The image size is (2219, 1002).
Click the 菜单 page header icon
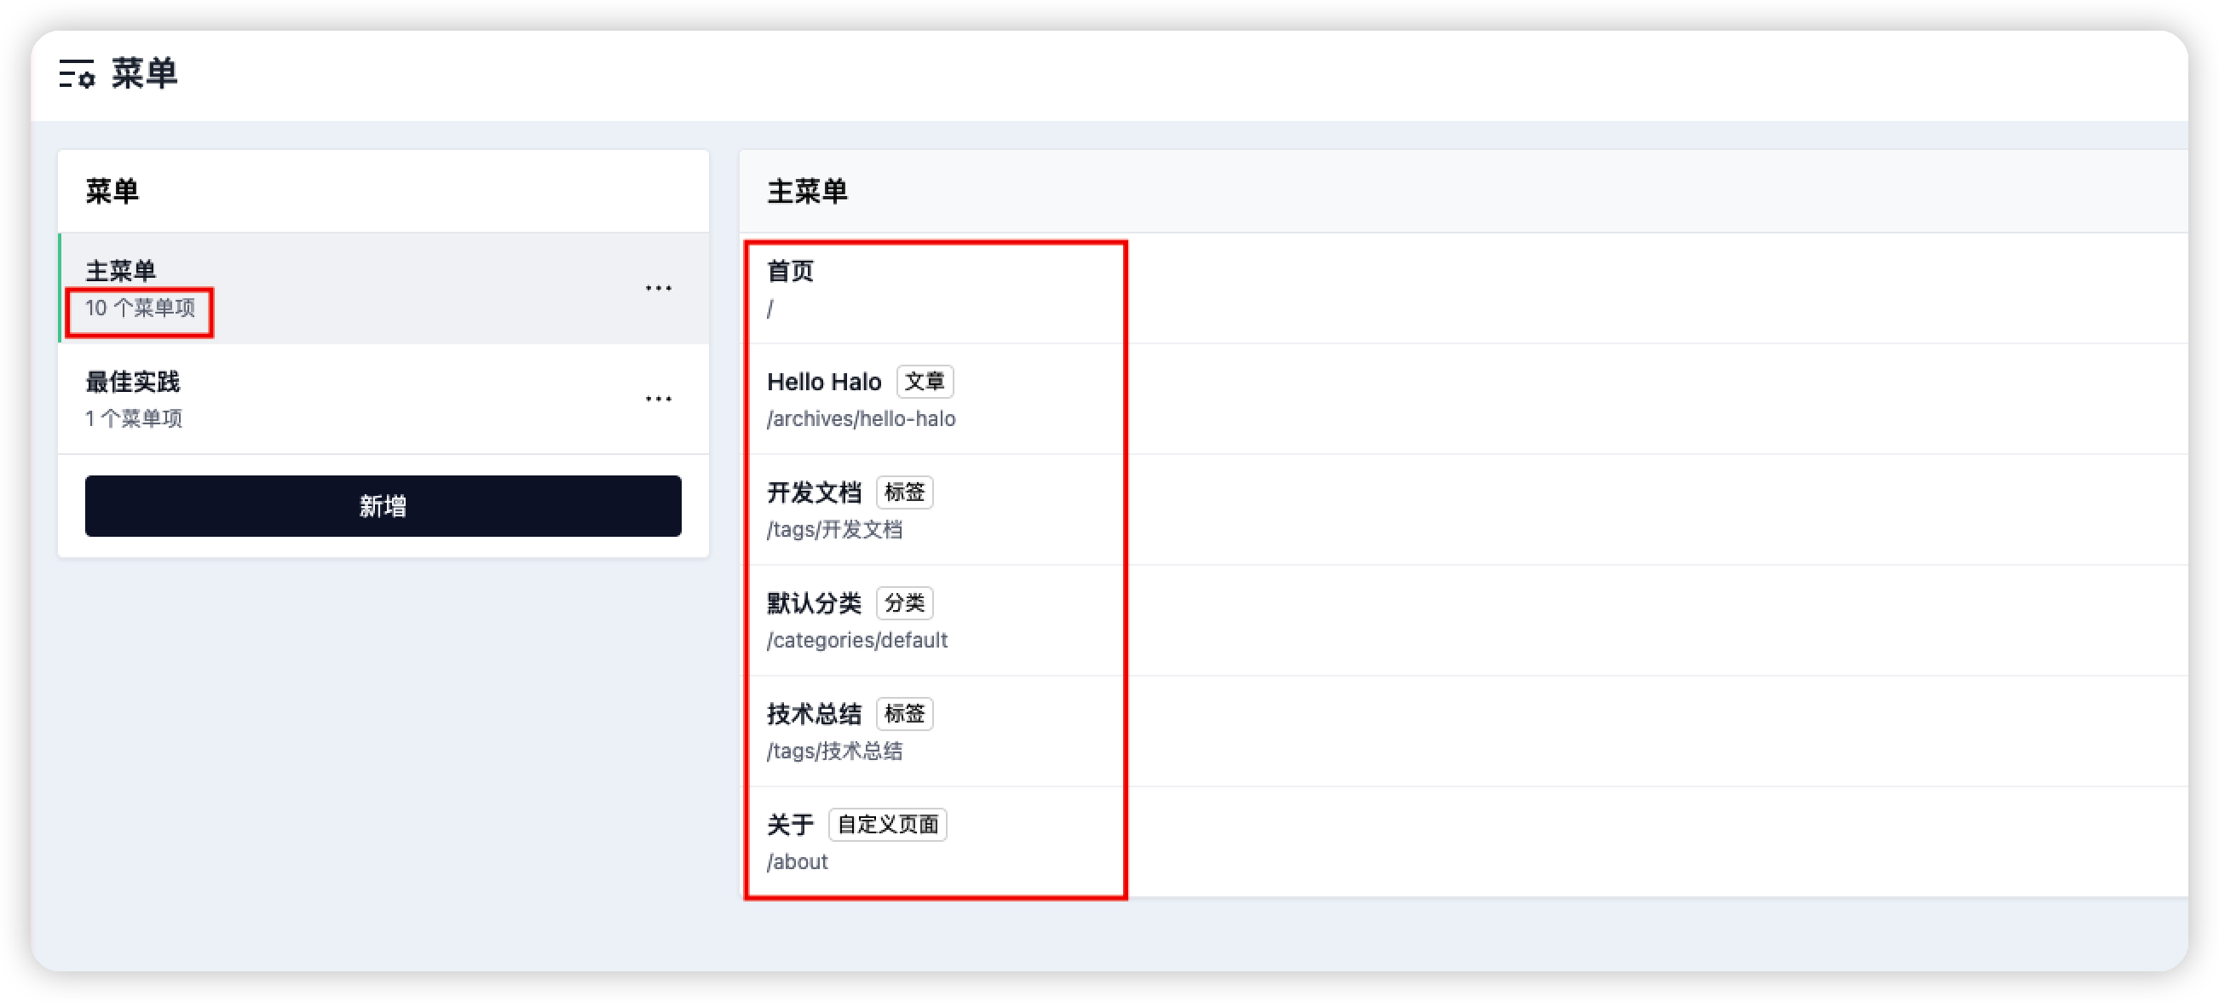pos(79,76)
